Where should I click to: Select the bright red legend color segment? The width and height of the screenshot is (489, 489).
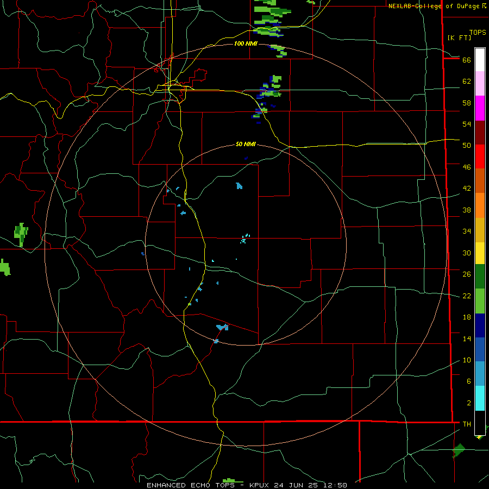[x=480, y=156]
